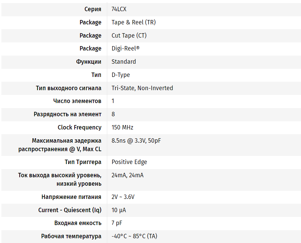Click the Clock Frequency label
Screen dimensions: 301x243
pyautogui.click(x=79, y=127)
